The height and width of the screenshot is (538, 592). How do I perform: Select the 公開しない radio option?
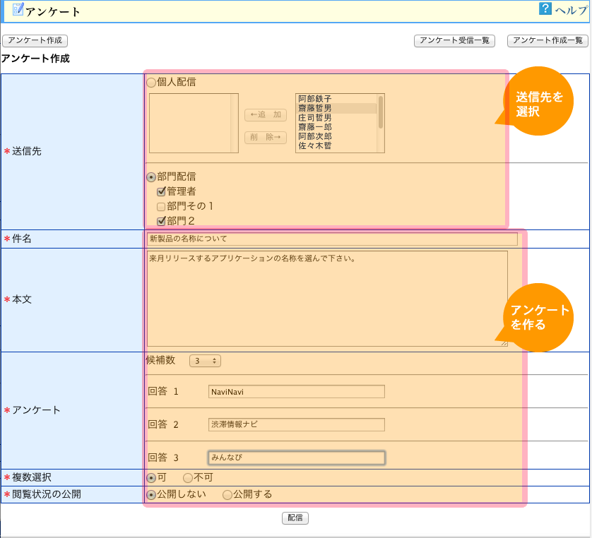pyautogui.click(x=151, y=495)
